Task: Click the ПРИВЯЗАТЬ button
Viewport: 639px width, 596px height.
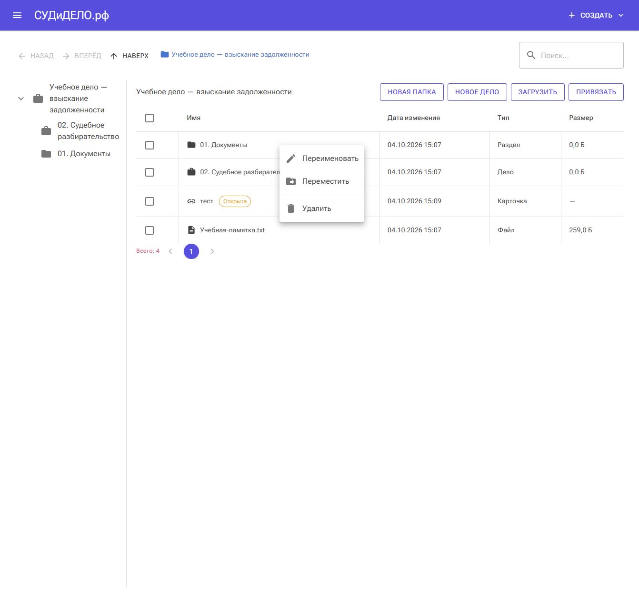Action: point(596,92)
